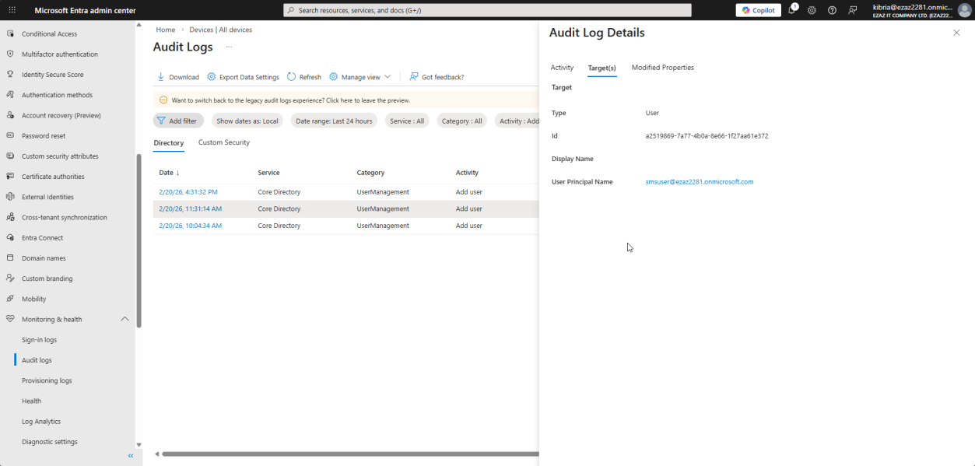Open Log Analytics

pos(41,421)
